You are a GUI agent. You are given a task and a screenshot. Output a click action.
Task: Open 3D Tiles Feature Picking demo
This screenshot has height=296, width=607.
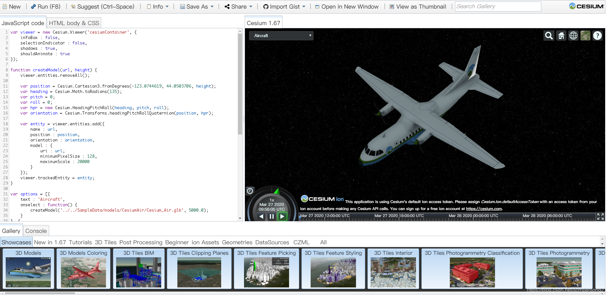pos(267,269)
